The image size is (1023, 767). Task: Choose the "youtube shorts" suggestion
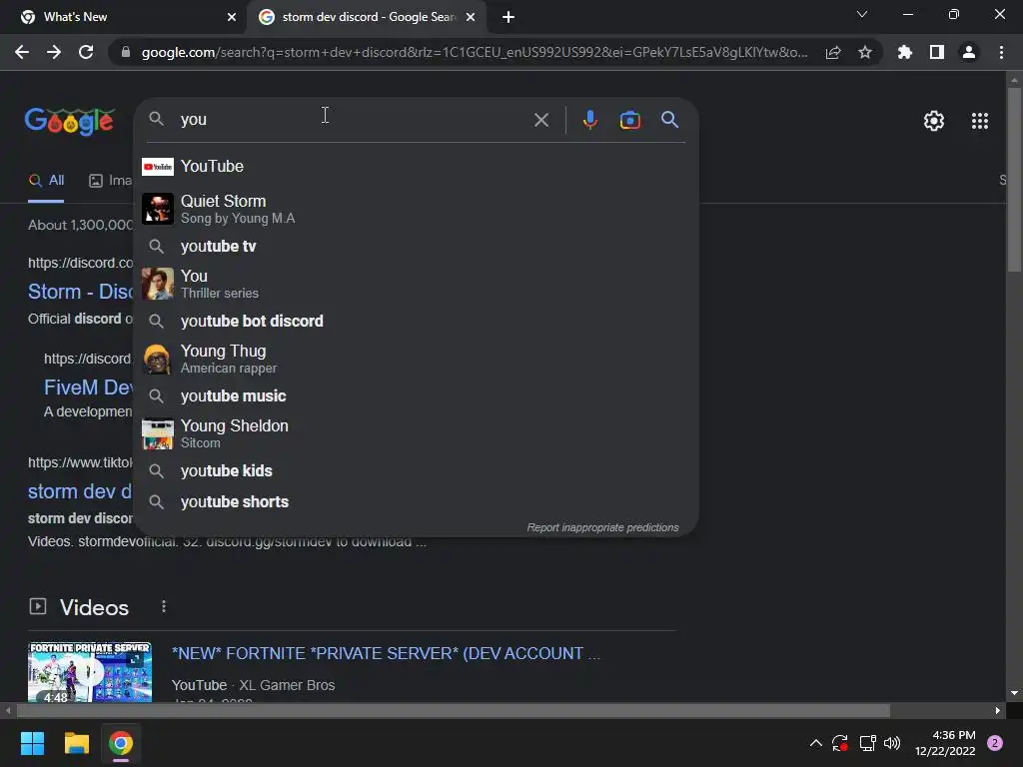coord(416,501)
